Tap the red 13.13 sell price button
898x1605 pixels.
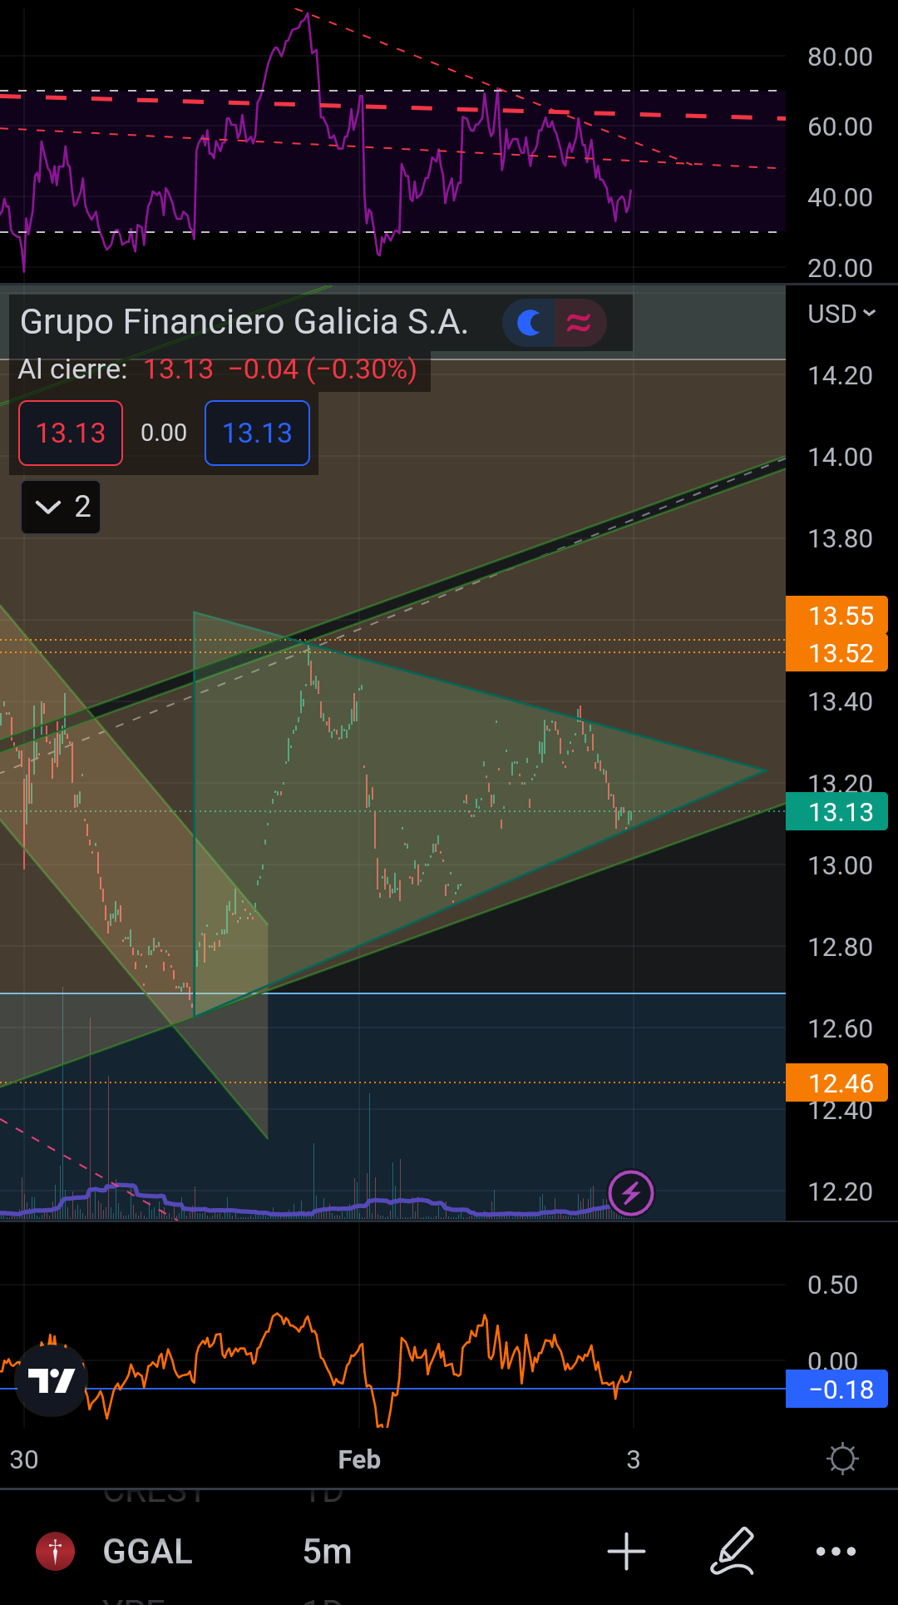71,433
